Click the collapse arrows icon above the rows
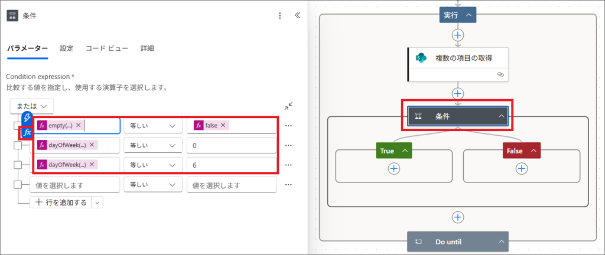Image resolution: width=605 pixels, height=255 pixels. point(288,106)
